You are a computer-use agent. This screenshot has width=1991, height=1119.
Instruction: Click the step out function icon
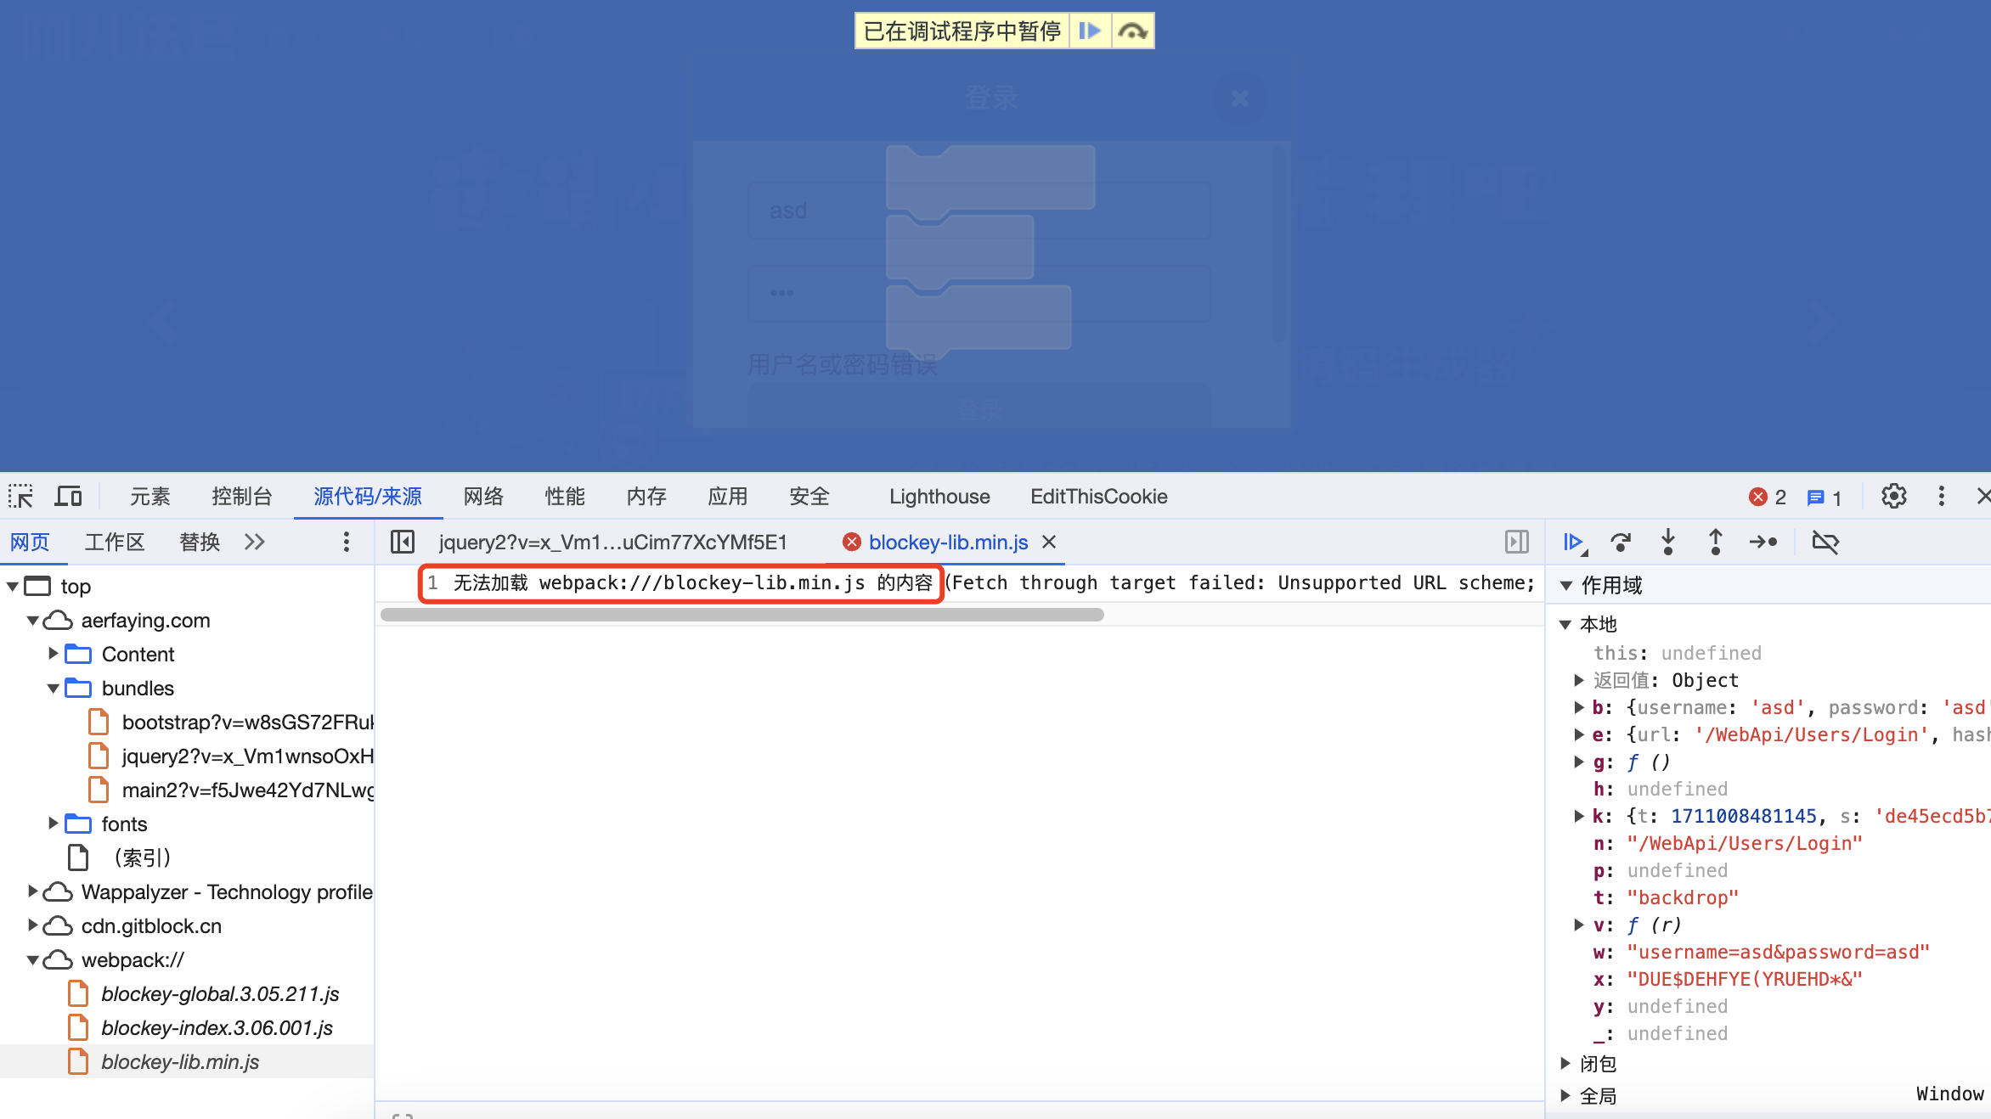coord(1716,543)
